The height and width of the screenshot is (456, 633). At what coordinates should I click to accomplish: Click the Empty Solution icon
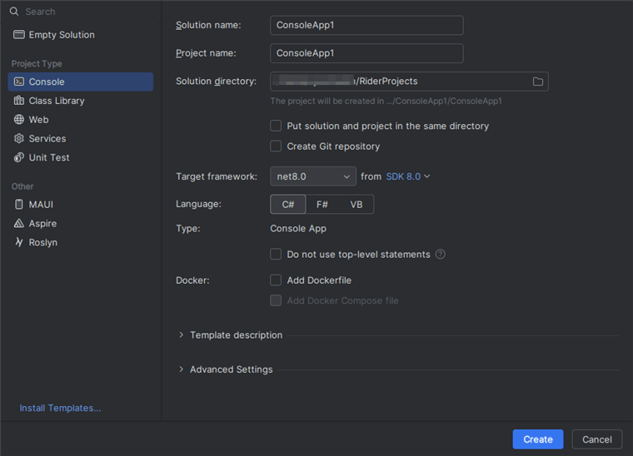pos(19,35)
